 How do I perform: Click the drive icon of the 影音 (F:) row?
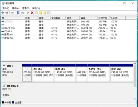tap(3, 34)
